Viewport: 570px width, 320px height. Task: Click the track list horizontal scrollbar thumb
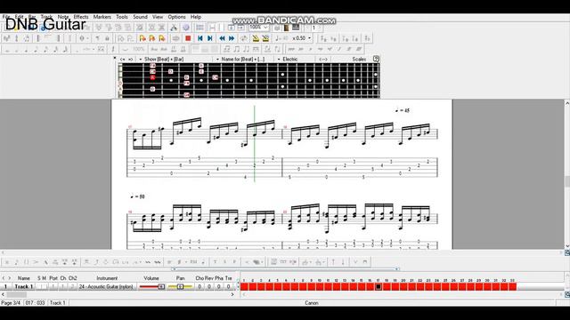pyautogui.click(x=16, y=294)
